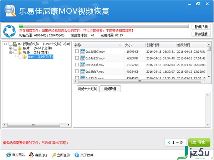Image resolution: width=214 pixels, height=160 pixels.
Task: Click tree panel scroll left arrow
Action: click(x=5, y=125)
